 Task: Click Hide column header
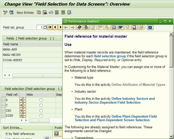coord(41,94)
